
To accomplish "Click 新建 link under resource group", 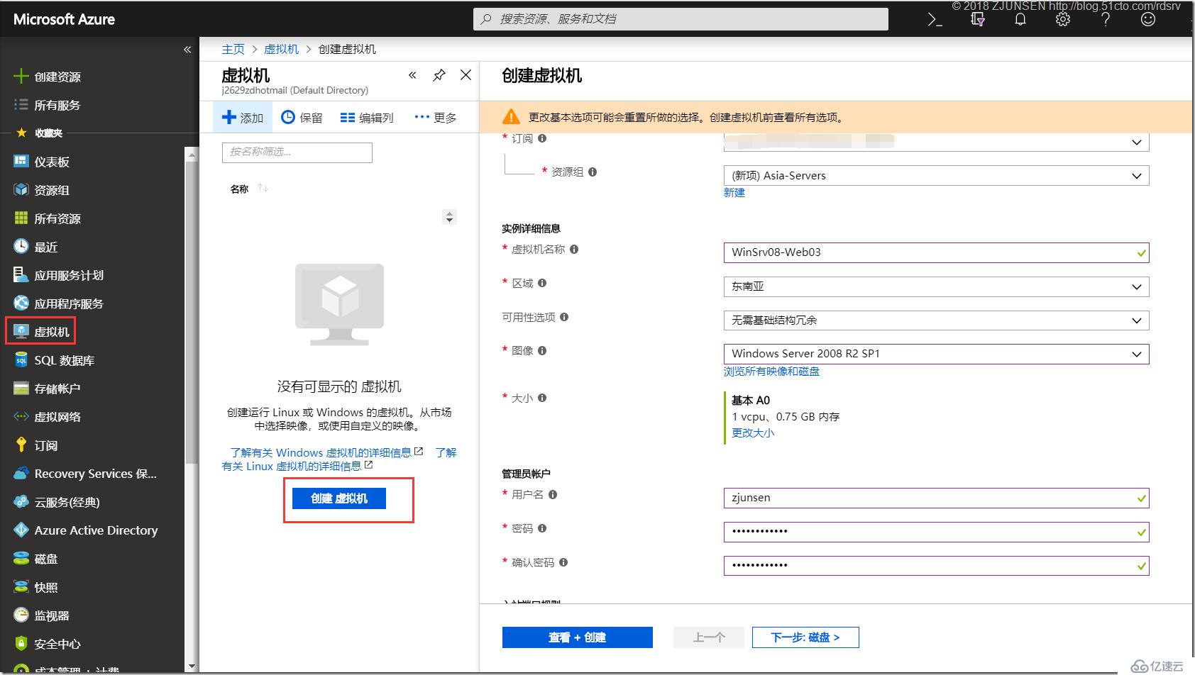I will (734, 193).
